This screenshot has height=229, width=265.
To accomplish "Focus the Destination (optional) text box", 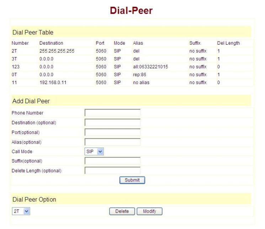I will point(112,122).
